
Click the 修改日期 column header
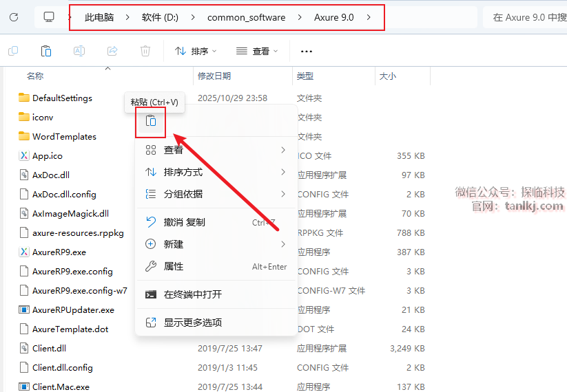click(x=214, y=76)
